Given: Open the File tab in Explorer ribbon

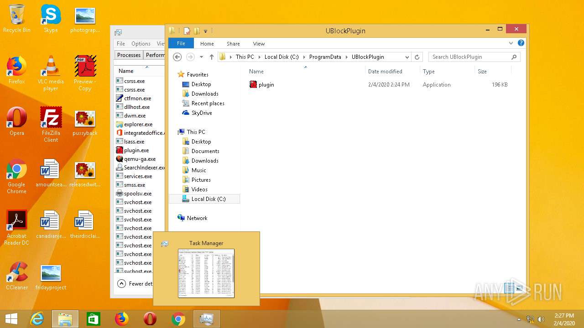Looking at the screenshot, I should click(181, 43).
